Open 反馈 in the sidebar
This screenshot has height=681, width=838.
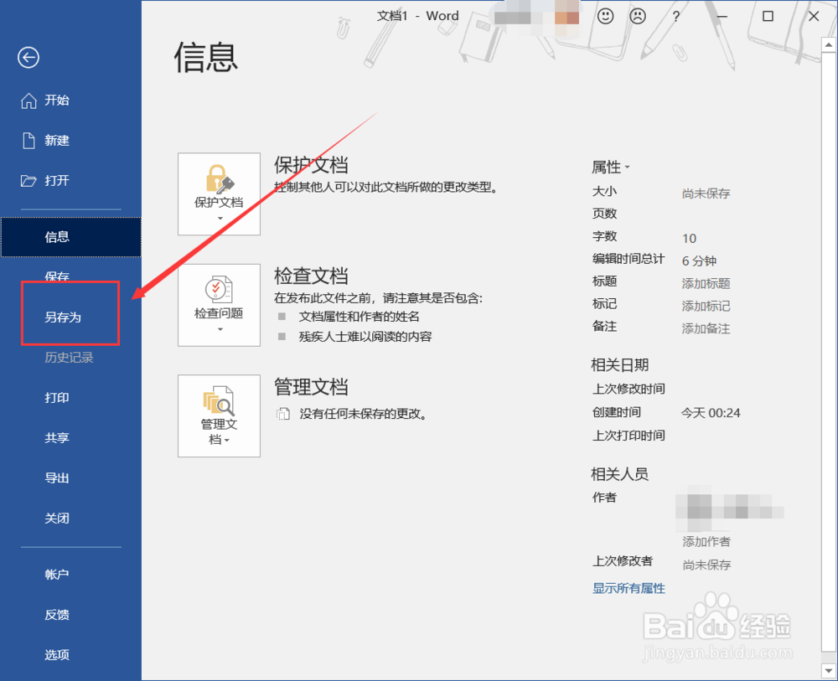tap(57, 615)
